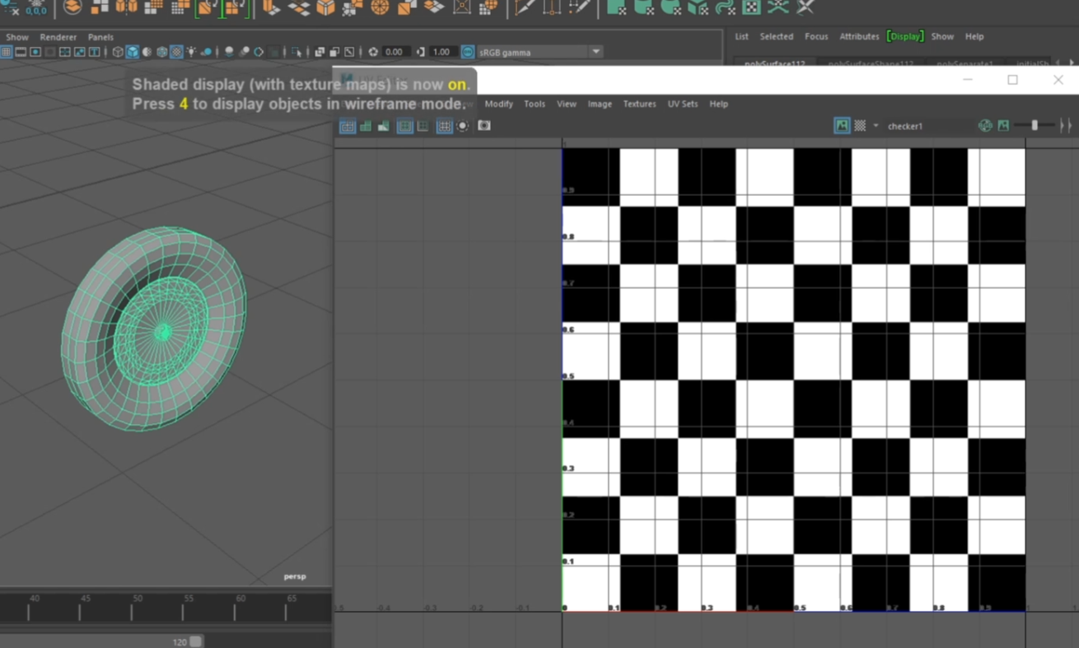Viewport: 1079px width, 648px height.
Task: Open the viewport Panels menu
Action: click(x=100, y=37)
